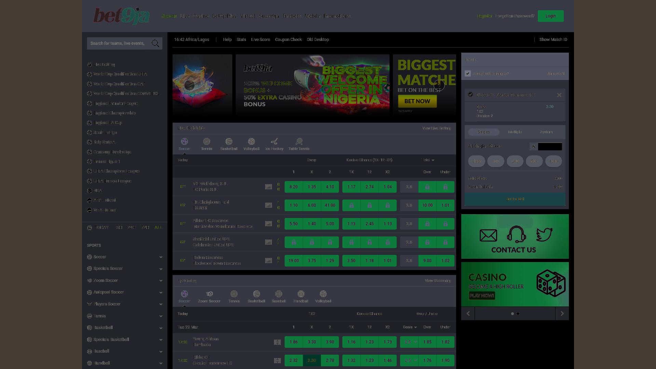
Task: Switch to Singles bet tab
Action: click(483, 132)
